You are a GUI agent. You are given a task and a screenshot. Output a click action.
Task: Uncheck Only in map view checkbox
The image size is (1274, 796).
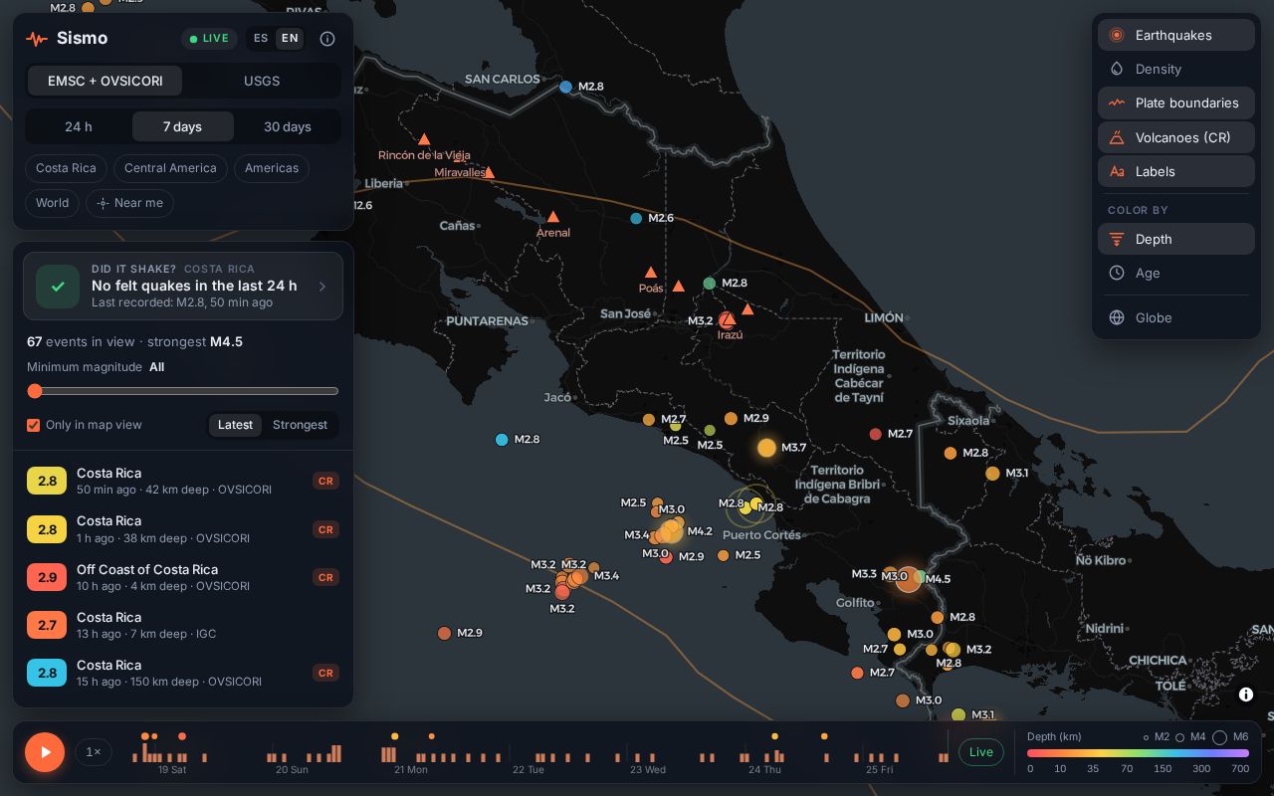(x=34, y=425)
